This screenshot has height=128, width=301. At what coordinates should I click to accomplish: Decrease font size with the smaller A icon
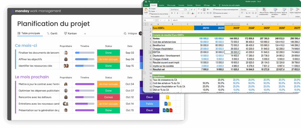click(195, 10)
